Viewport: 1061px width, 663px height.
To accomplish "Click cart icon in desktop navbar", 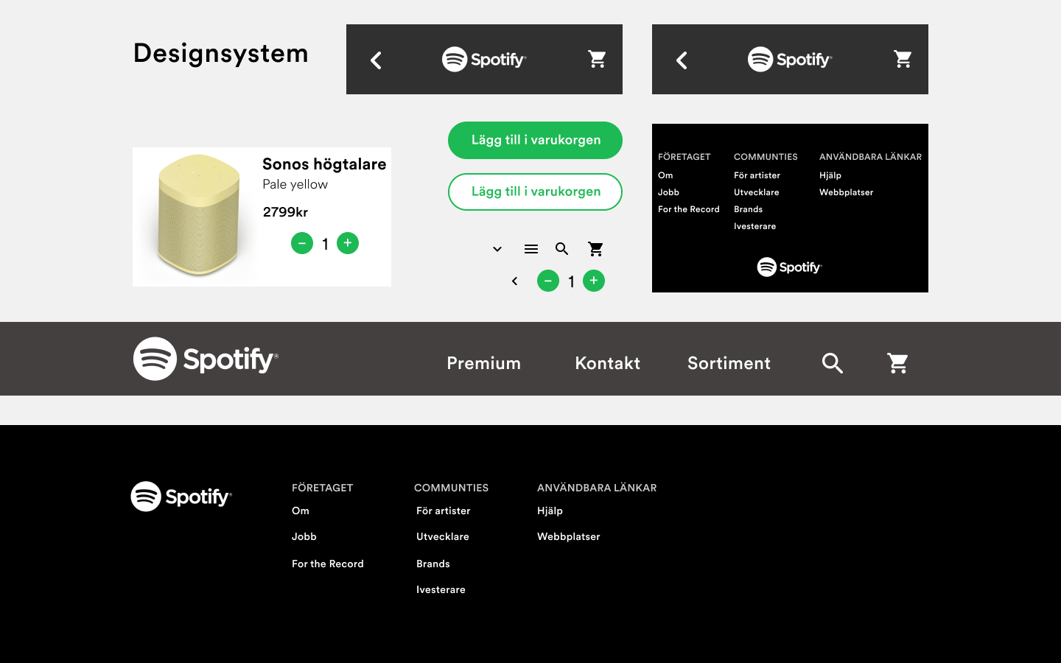I will [897, 363].
